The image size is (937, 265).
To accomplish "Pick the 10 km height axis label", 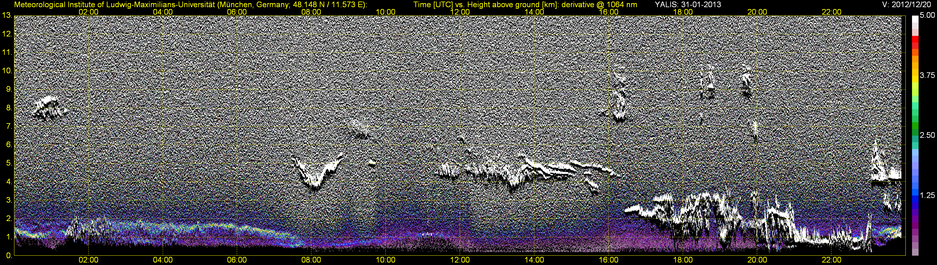I will [7, 71].
